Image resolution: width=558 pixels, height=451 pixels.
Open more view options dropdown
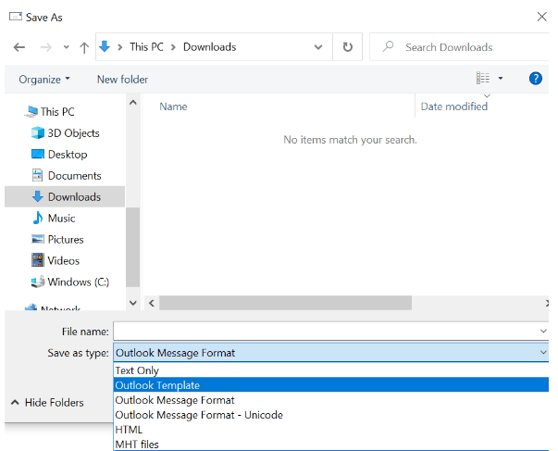[x=501, y=78]
